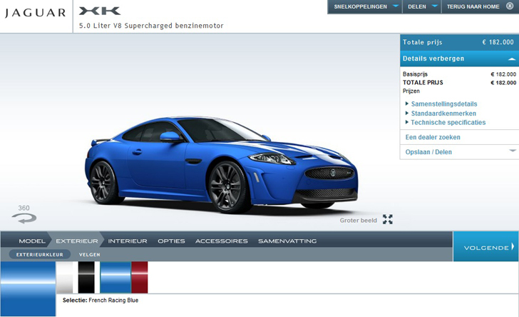Click the Volgende button
Screen dimensions: 519x317
point(486,246)
